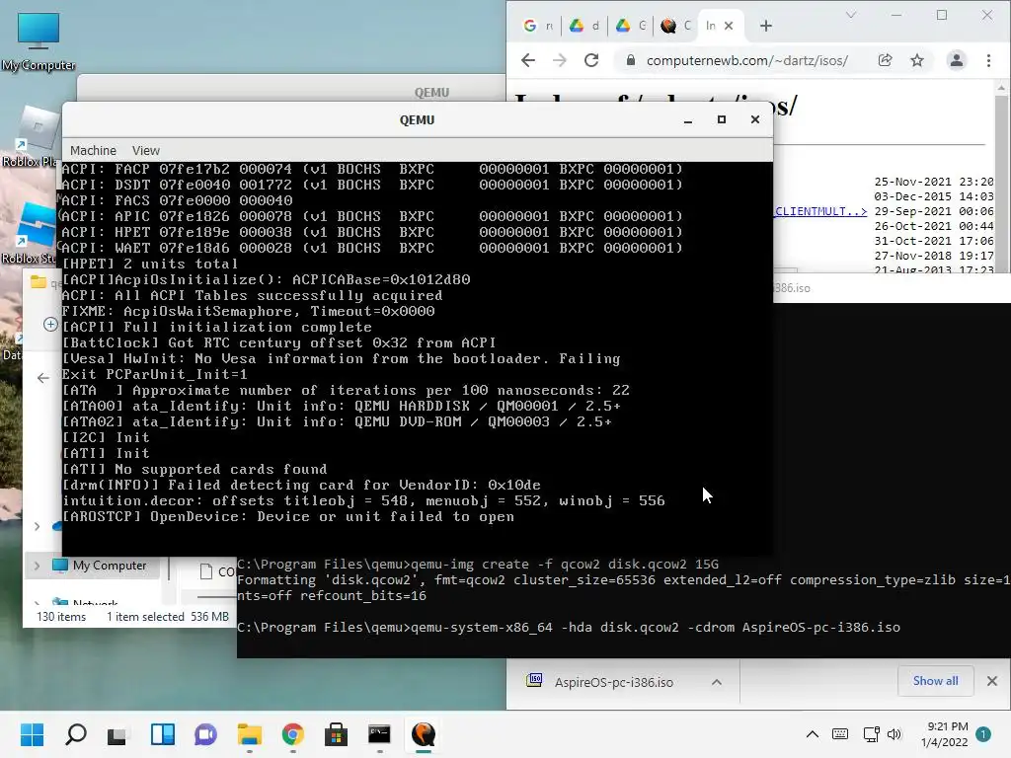Open touch keyboard tray icon
This screenshot has height=758, width=1011.
coord(840,734)
